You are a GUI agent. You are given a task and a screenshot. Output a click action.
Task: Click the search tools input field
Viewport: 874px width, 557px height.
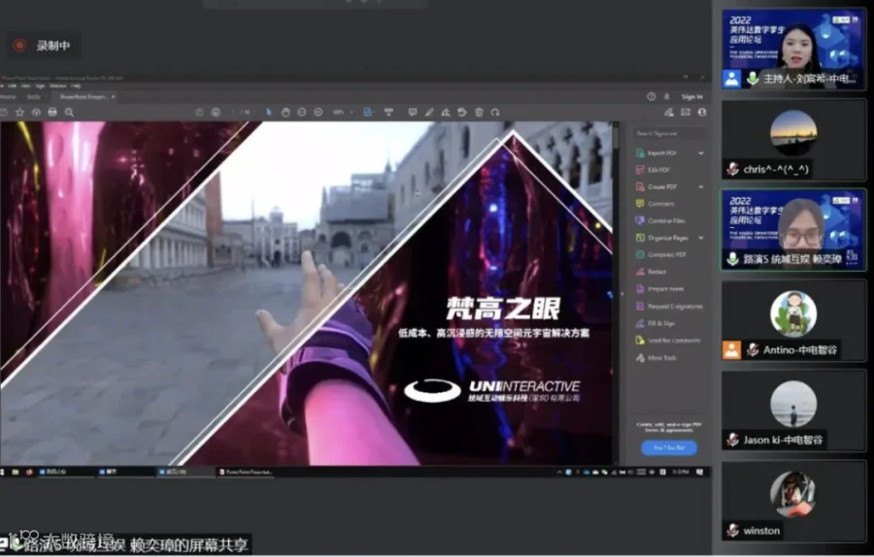coord(669,134)
